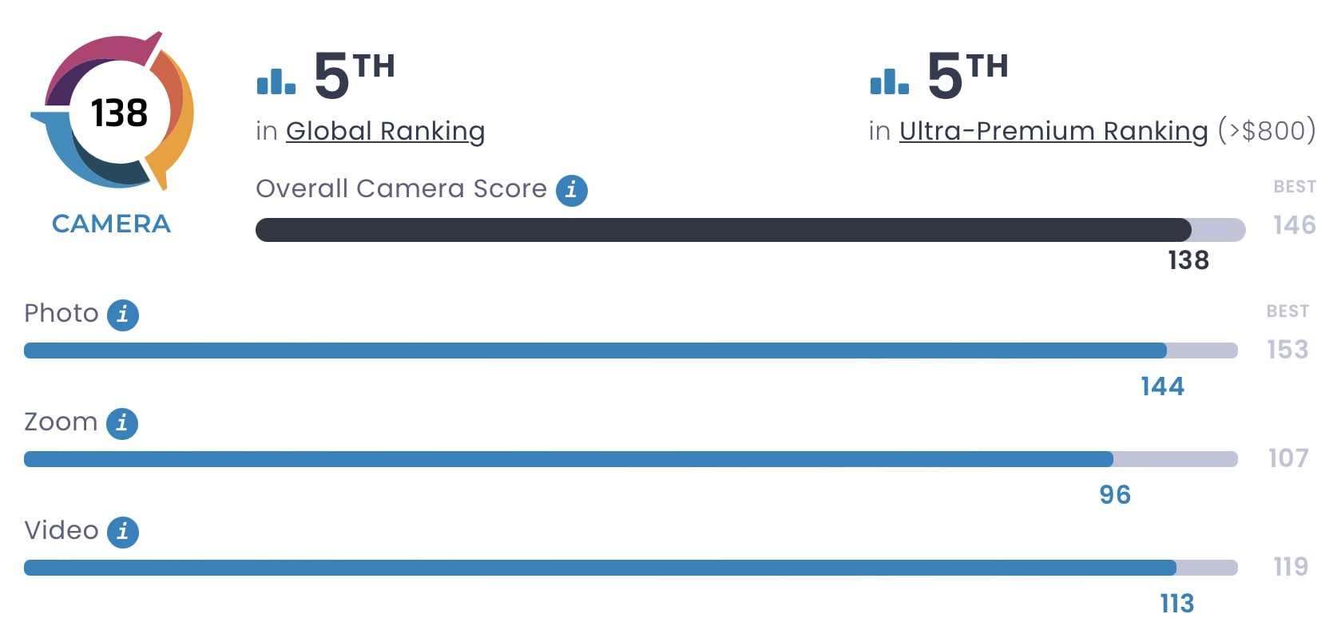This screenshot has height=618, width=1341.
Task: Click the Zoom score blue bar
Action: click(569, 459)
